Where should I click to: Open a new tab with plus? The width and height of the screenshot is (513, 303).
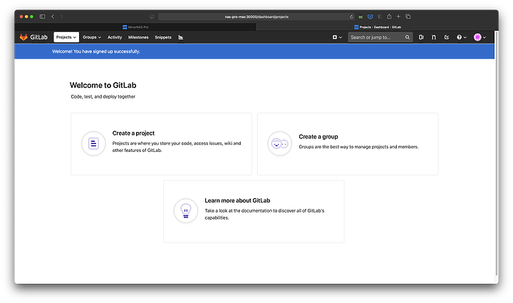[x=398, y=16]
